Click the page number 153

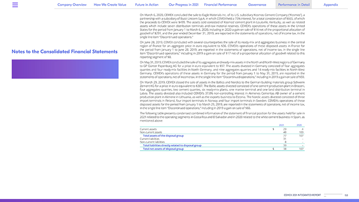pyautogui.click(x=346, y=195)
